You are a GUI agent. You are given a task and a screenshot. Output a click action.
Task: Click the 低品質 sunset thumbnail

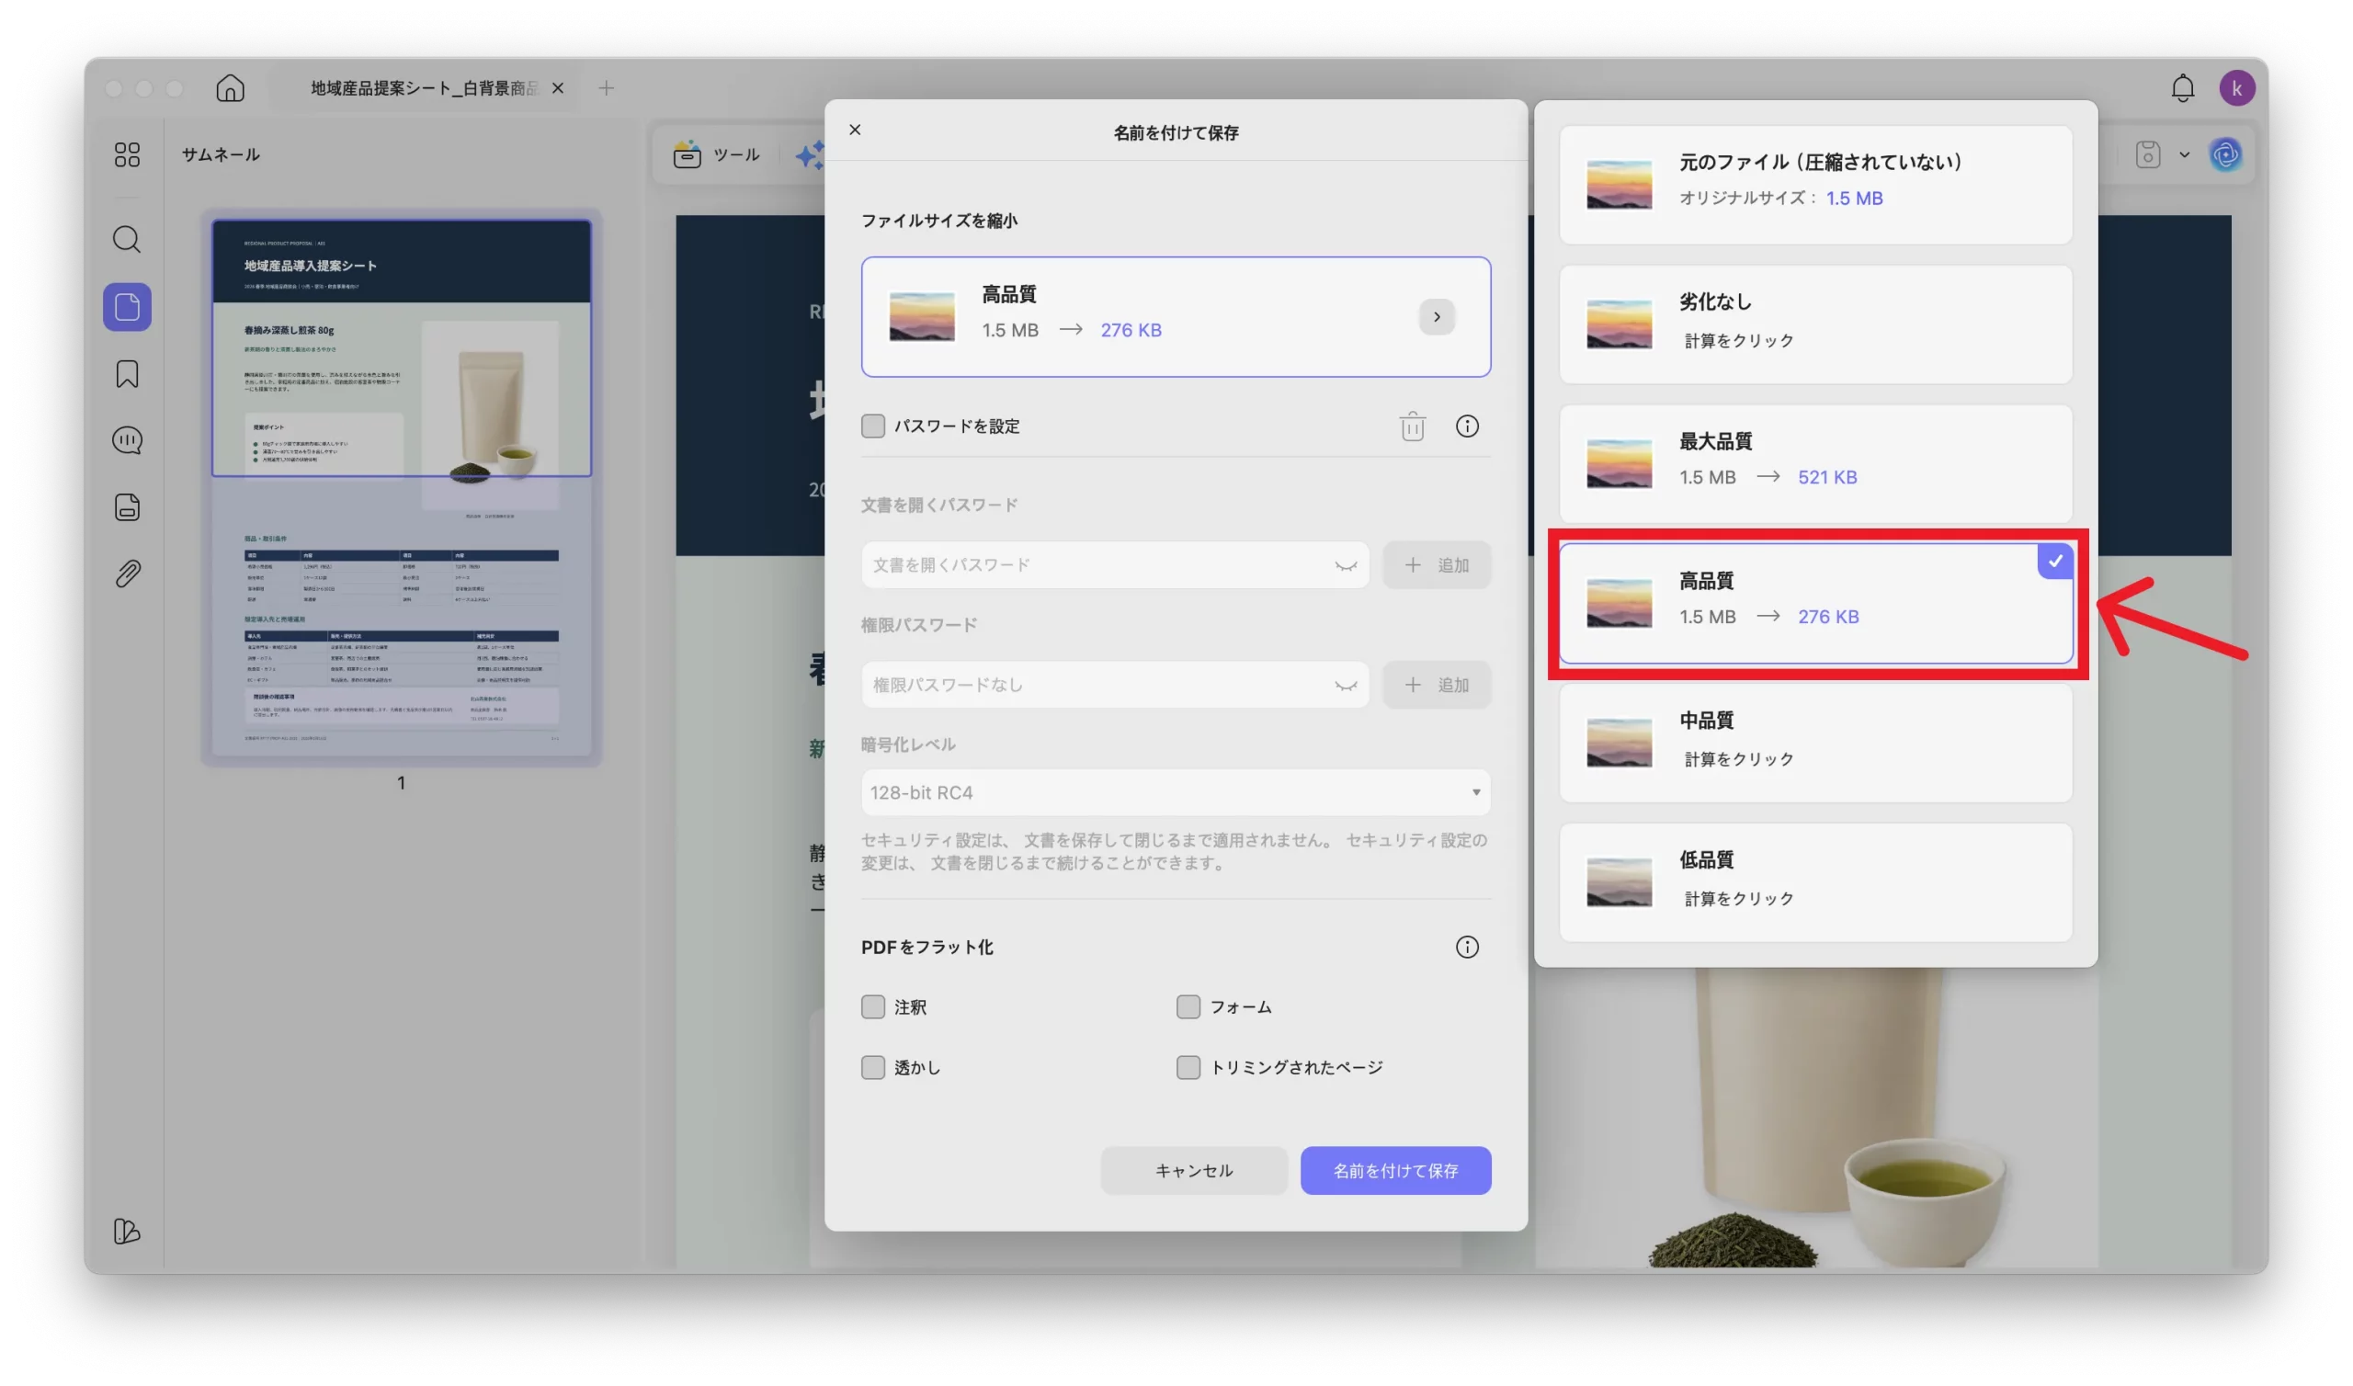[x=1619, y=882]
